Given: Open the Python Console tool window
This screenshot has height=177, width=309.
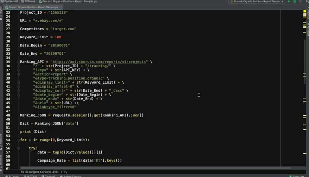Looking at the screenshot, I should 72,176.
